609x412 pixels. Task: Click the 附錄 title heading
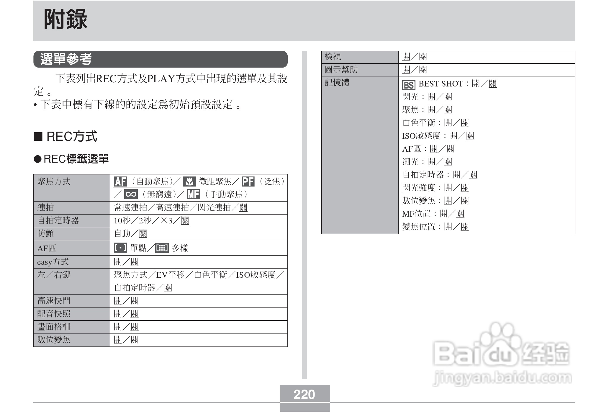[x=66, y=19]
